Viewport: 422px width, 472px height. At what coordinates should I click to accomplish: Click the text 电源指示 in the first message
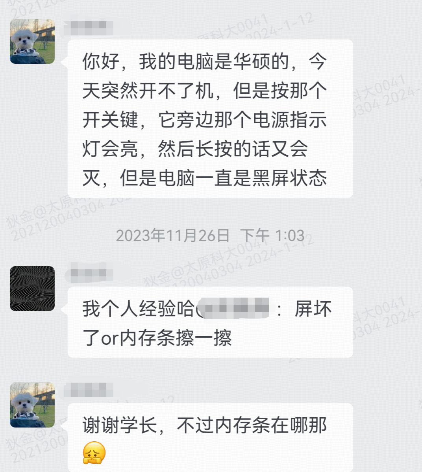click(289, 120)
